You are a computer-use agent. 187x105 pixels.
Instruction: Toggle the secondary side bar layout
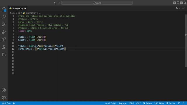point(181,3)
